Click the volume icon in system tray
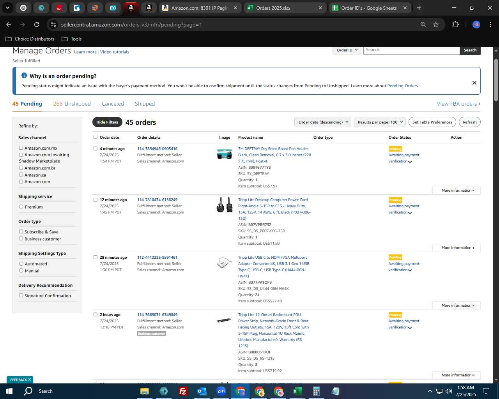The height and width of the screenshot is (399, 499). (x=449, y=391)
